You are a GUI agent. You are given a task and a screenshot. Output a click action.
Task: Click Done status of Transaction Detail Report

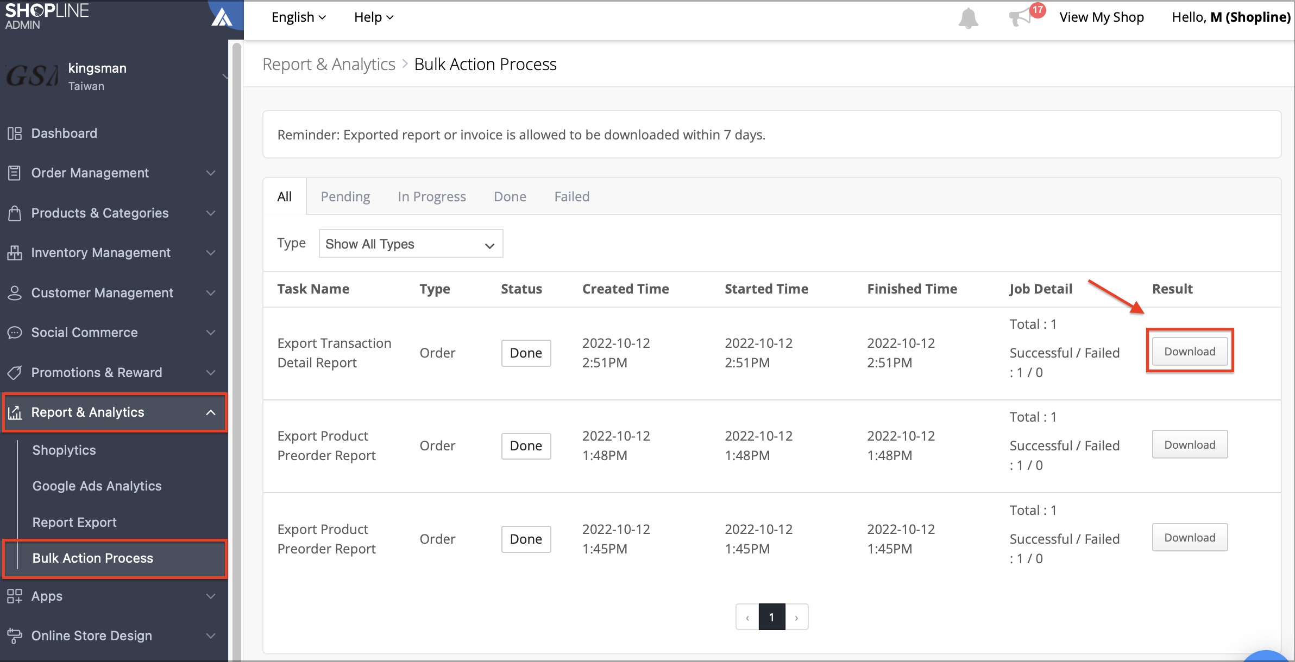[526, 353]
